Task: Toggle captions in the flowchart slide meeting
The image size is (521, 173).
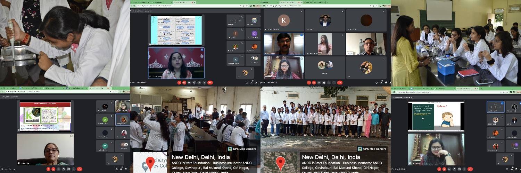Action: [189, 83]
